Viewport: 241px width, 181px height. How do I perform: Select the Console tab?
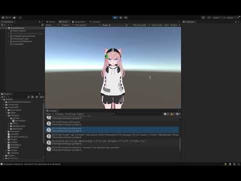click(x=52, y=111)
